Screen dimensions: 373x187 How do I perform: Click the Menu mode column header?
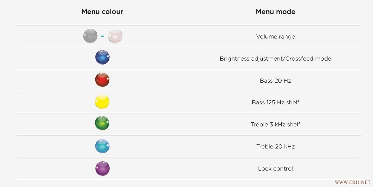(275, 12)
